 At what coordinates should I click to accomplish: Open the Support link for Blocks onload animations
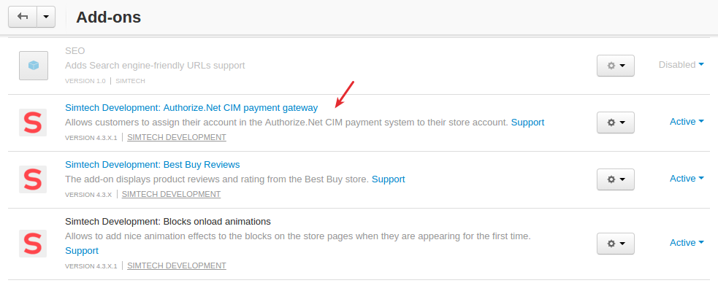(82, 250)
